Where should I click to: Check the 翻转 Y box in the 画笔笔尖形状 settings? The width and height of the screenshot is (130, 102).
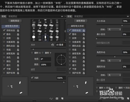coord(43,53)
